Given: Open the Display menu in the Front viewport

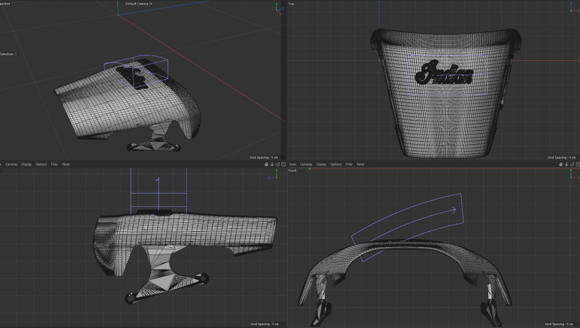Looking at the screenshot, I should [321, 165].
